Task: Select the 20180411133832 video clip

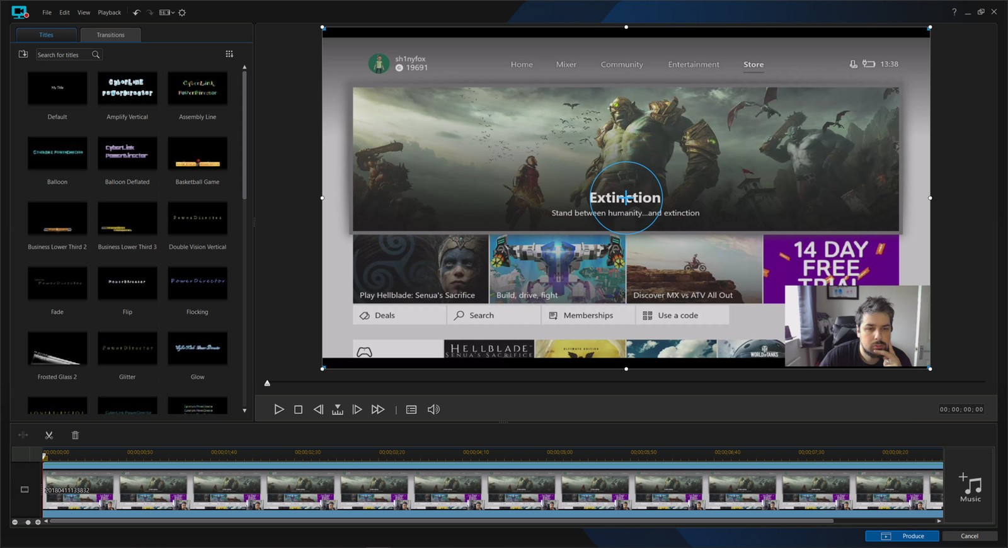Action: point(493,491)
